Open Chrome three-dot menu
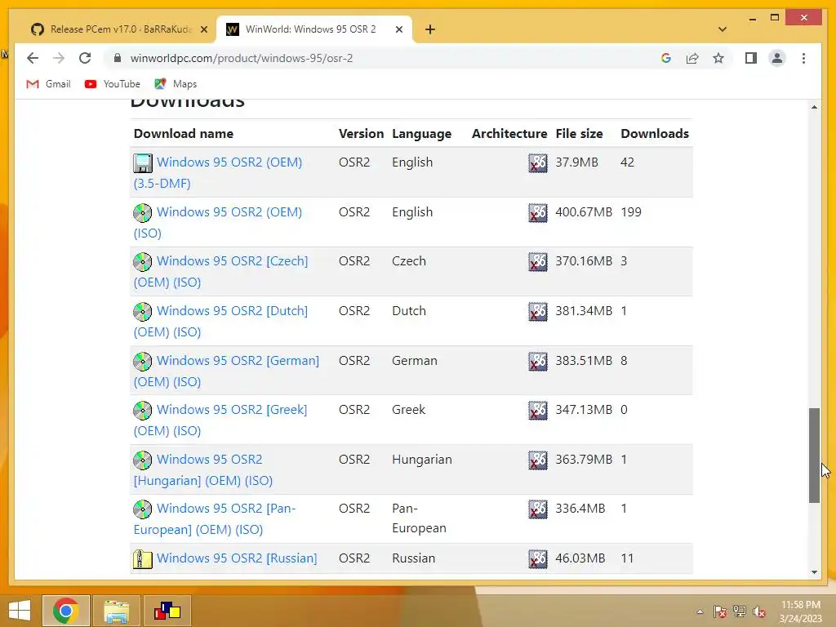The height and width of the screenshot is (627, 836). click(803, 58)
